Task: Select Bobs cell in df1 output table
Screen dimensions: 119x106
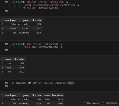Action: pos(13,24)
